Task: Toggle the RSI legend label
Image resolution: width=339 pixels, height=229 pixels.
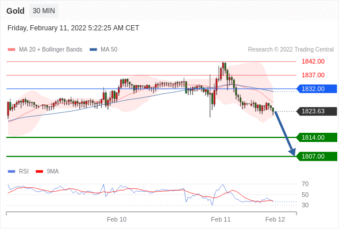Action: (x=24, y=172)
